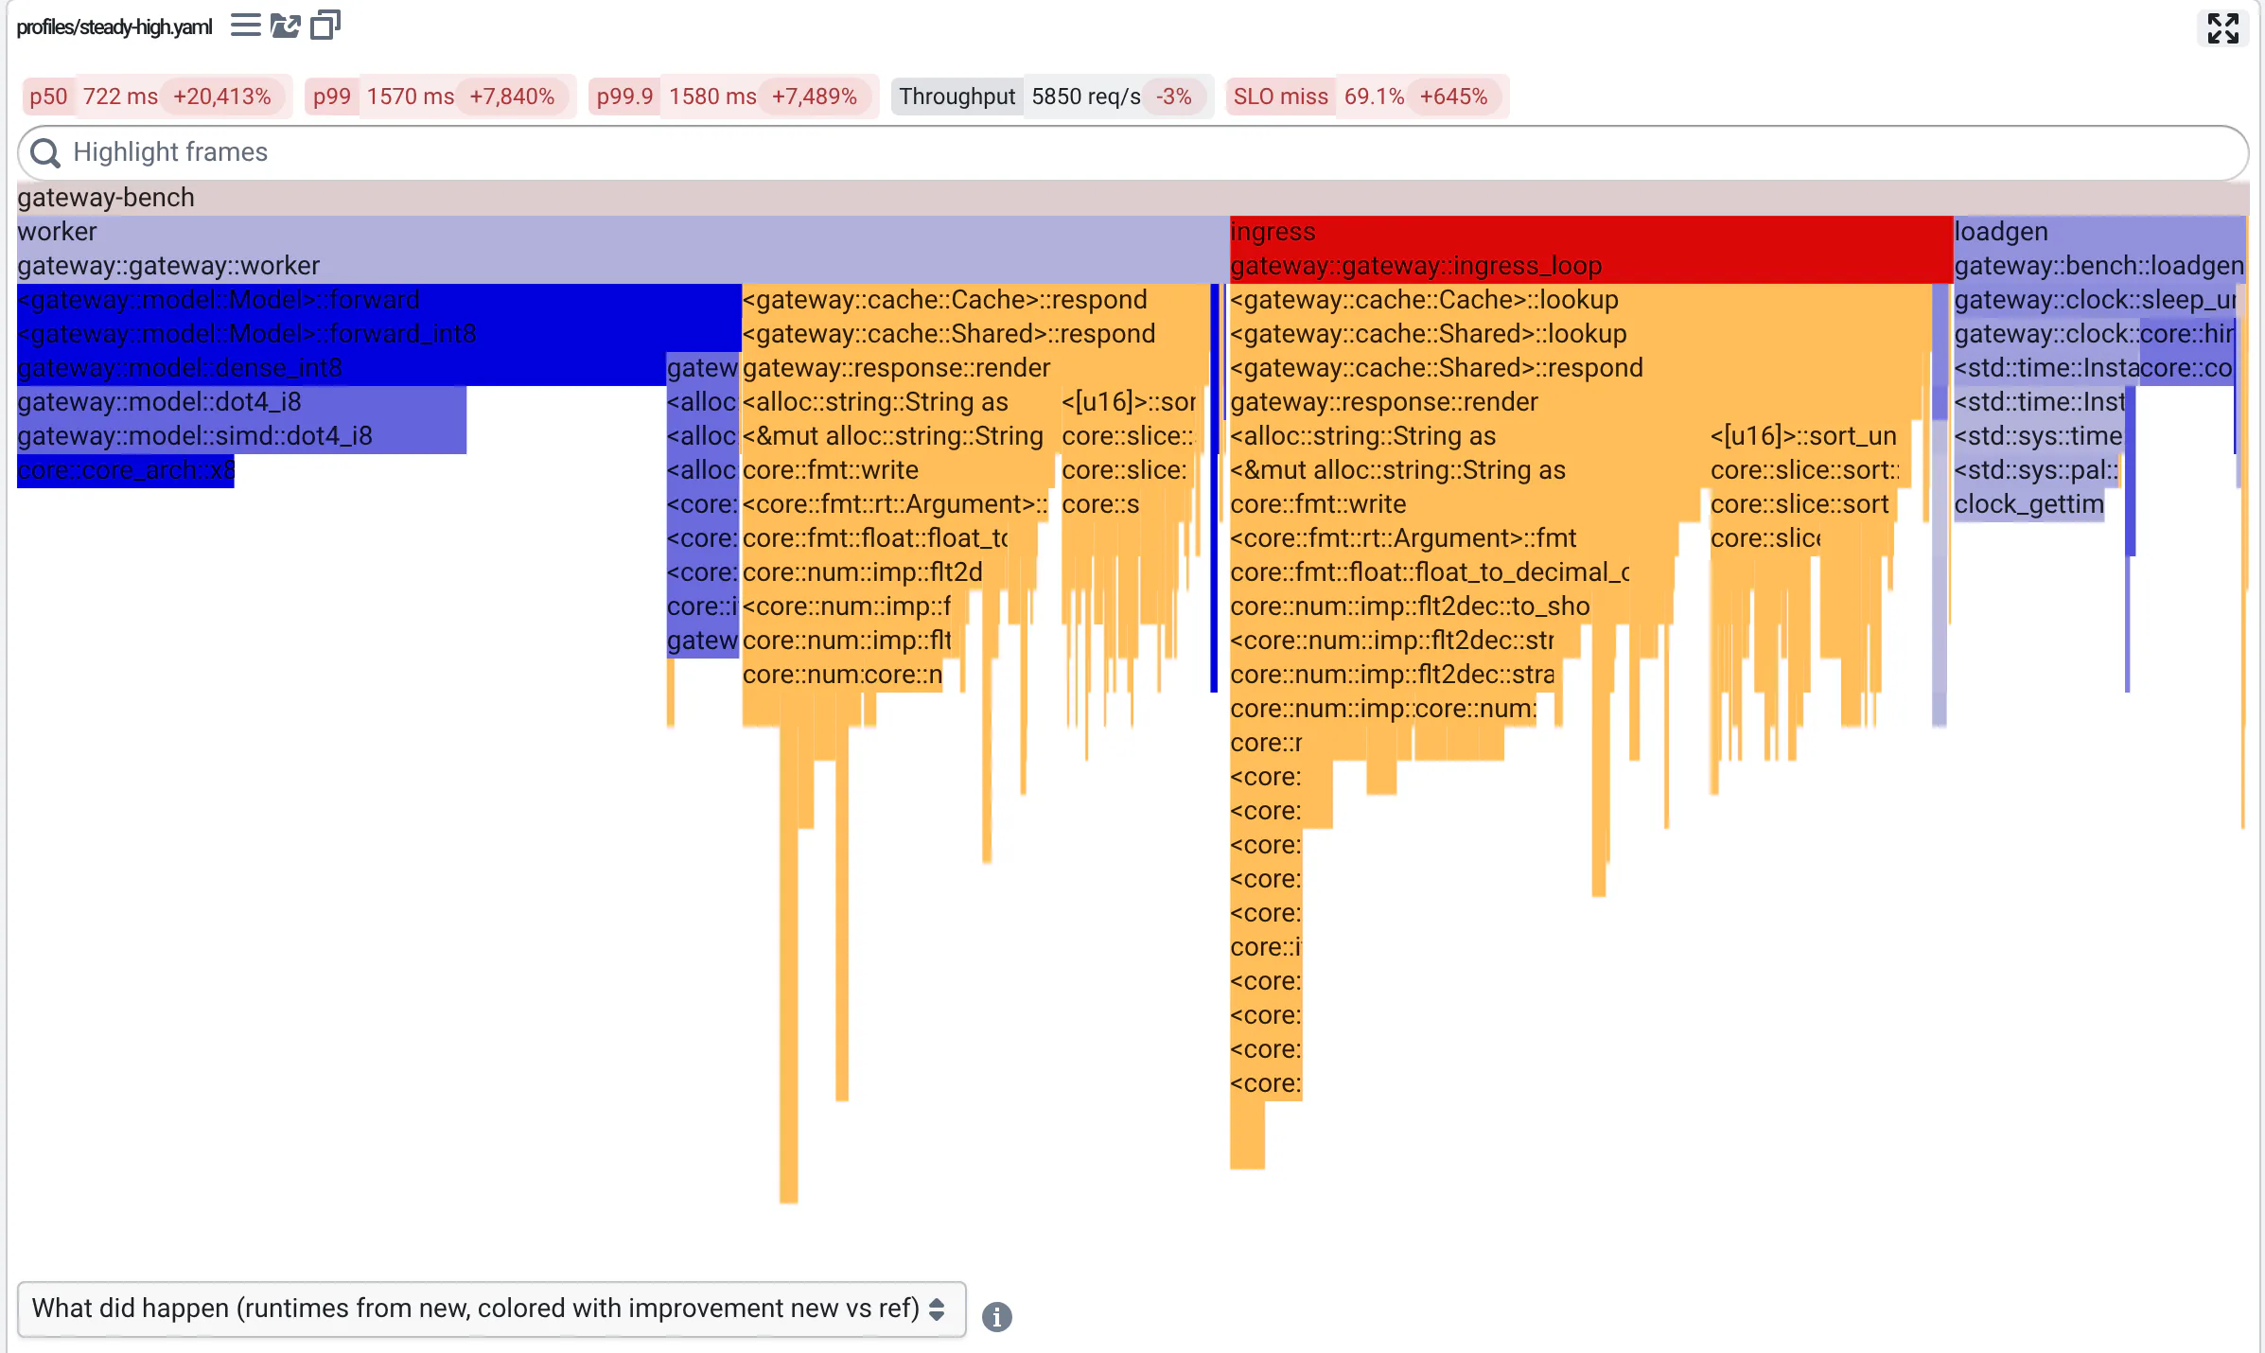The height and width of the screenshot is (1353, 2265).
Task: Select the gateway::model::simd::dot4_i8 frame
Action: [241, 436]
